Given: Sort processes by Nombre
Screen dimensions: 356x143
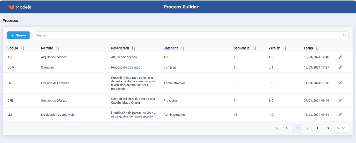Looking at the screenshot, I should (x=58, y=48).
